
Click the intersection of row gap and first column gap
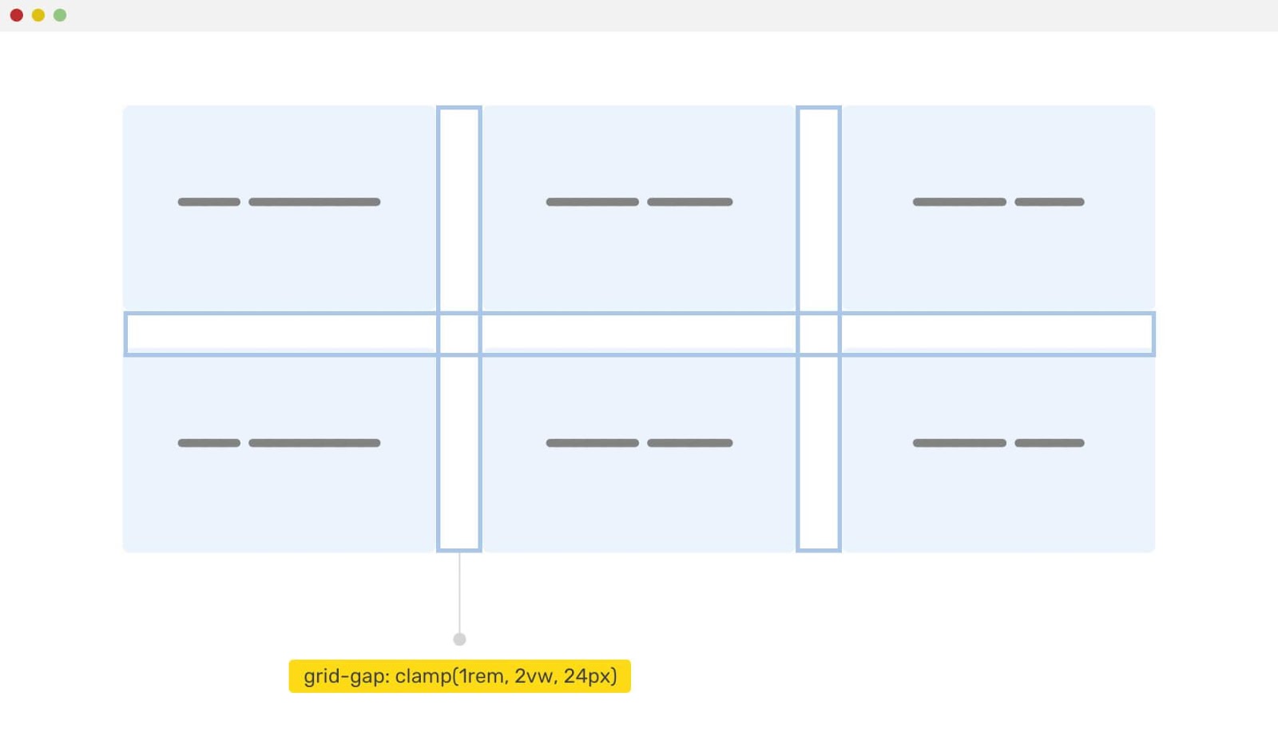pyautogui.click(x=459, y=334)
